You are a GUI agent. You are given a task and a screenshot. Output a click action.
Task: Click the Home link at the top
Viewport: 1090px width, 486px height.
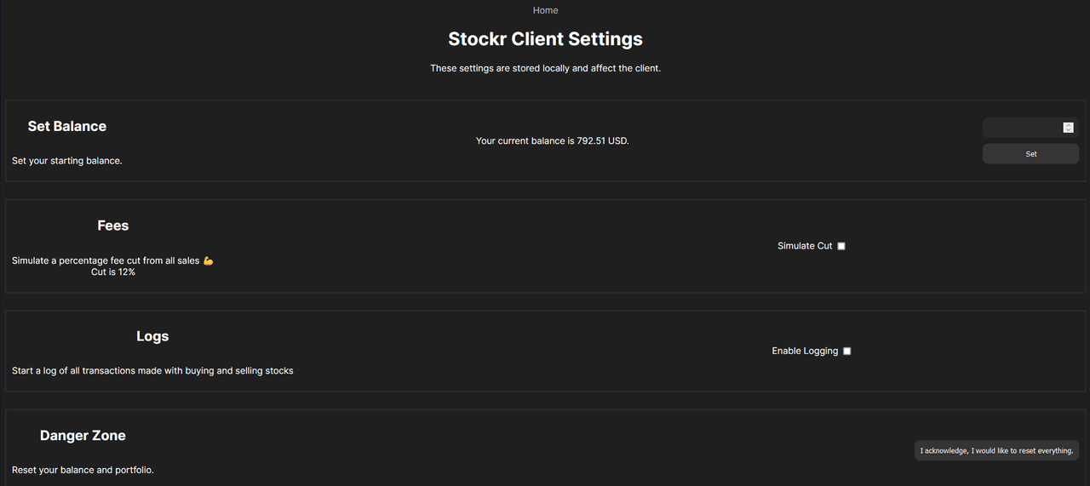click(x=545, y=10)
